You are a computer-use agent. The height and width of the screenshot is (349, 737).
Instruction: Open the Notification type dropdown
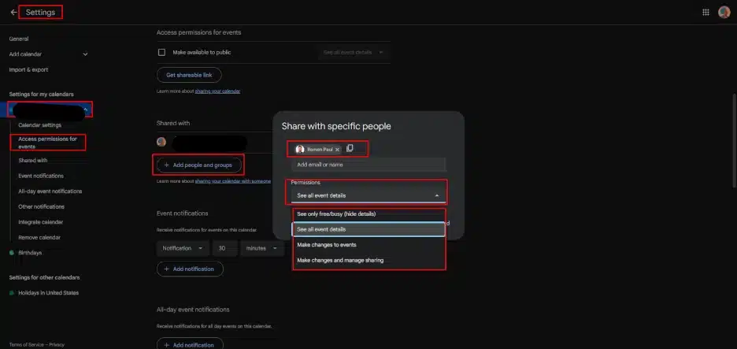(182, 248)
